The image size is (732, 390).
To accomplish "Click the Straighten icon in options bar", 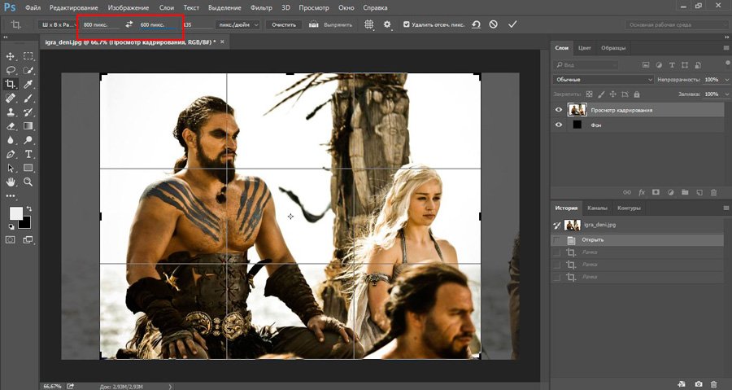I will [x=314, y=24].
